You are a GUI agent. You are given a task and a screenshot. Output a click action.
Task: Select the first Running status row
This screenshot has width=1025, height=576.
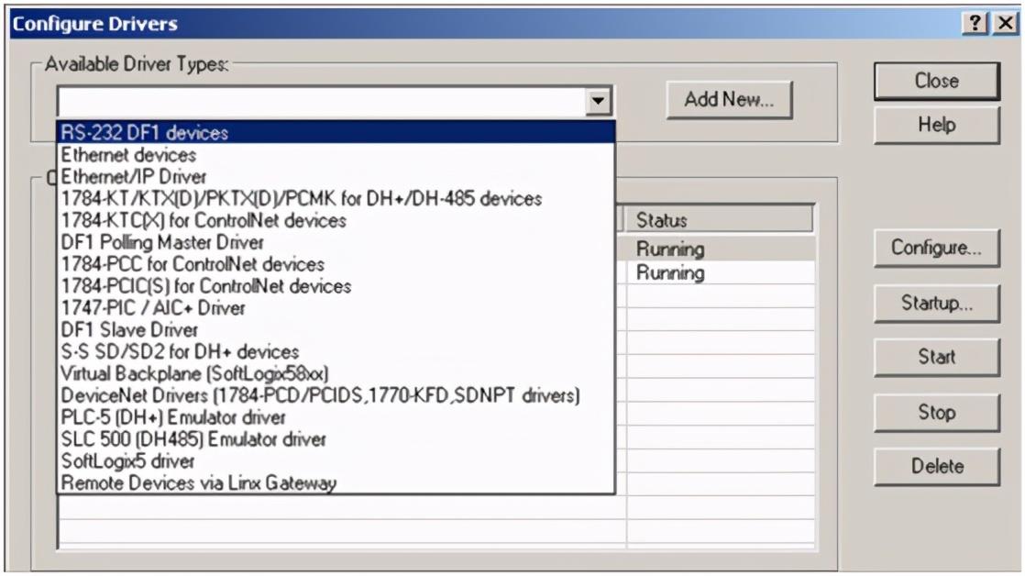pyautogui.click(x=721, y=249)
